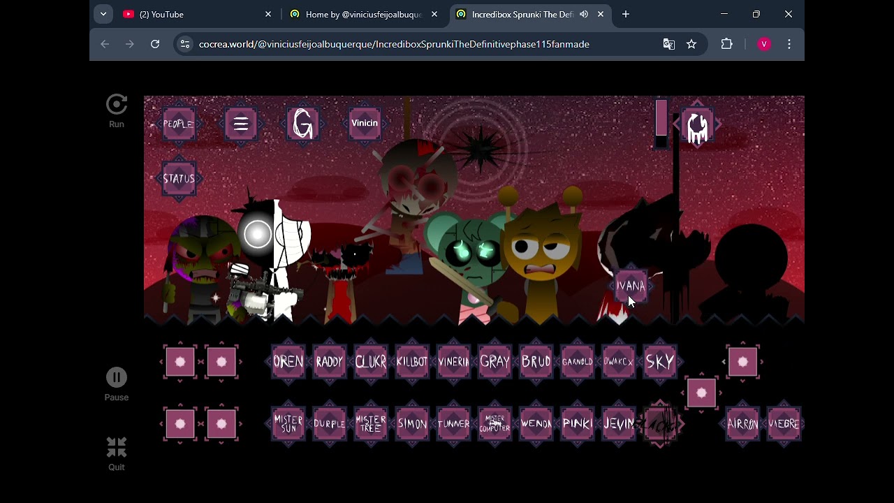Image resolution: width=894 pixels, height=503 pixels.
Task: Reload the page
Action: tap(155, 44)
